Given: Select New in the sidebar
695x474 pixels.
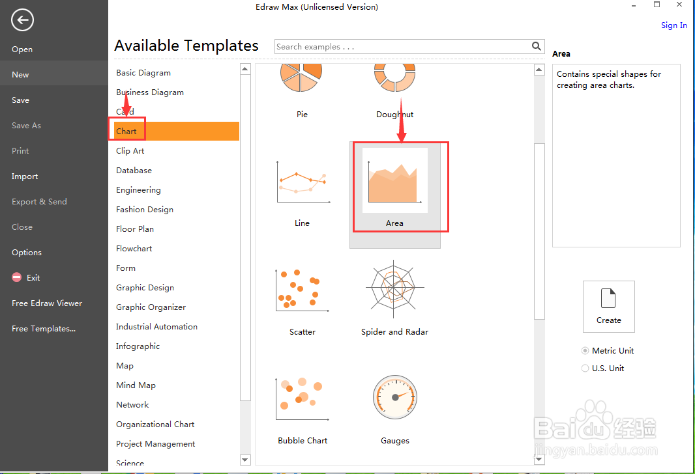Looking at the screenshot, I should click(53, 74).
